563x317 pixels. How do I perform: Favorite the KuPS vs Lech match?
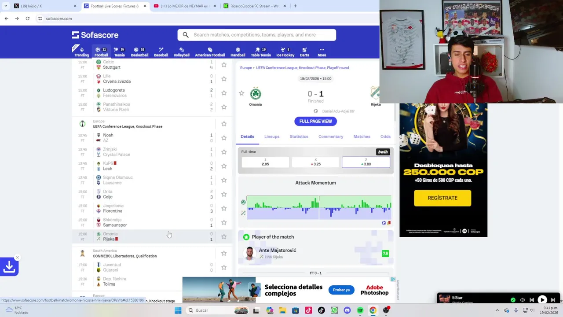(224, 166)
